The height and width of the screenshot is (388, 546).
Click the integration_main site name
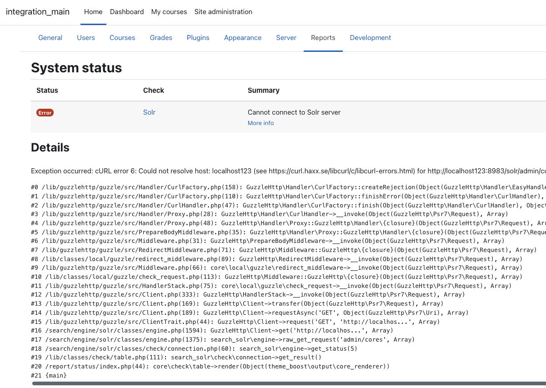click(x=38, y=12)
